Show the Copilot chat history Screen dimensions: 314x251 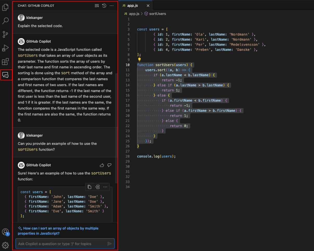point(104,6)
